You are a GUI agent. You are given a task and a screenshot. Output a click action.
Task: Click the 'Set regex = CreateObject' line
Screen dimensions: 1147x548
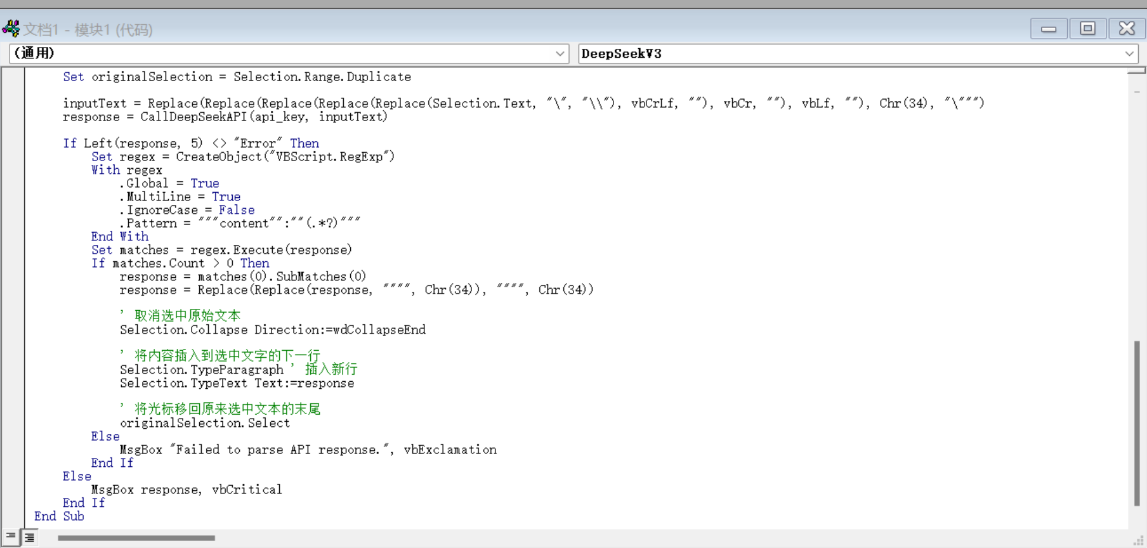pos(243,157)
